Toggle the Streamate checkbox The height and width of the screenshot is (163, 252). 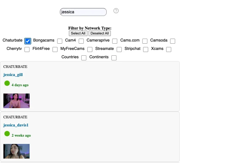119,49
